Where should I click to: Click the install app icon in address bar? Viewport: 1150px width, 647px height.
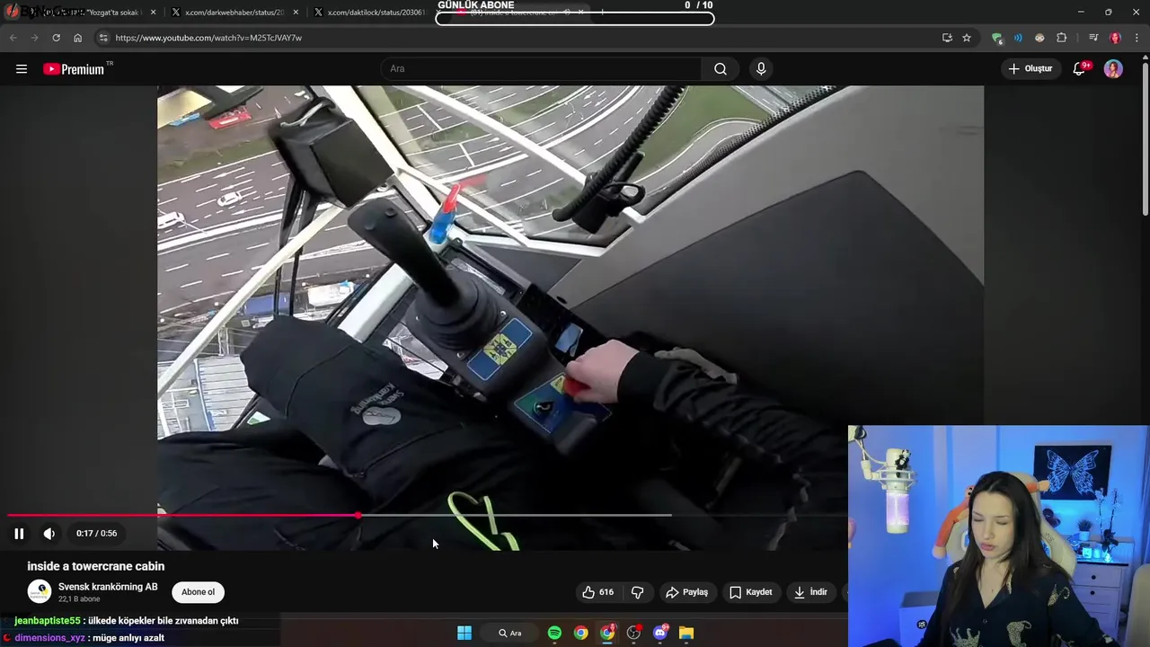[947, 38]
